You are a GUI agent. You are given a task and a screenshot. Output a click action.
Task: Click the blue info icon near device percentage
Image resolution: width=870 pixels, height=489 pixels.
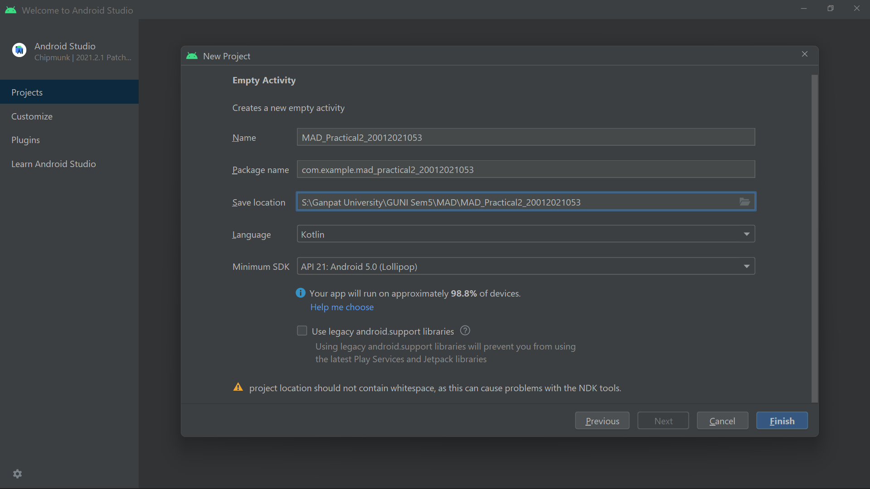point(300,293)
